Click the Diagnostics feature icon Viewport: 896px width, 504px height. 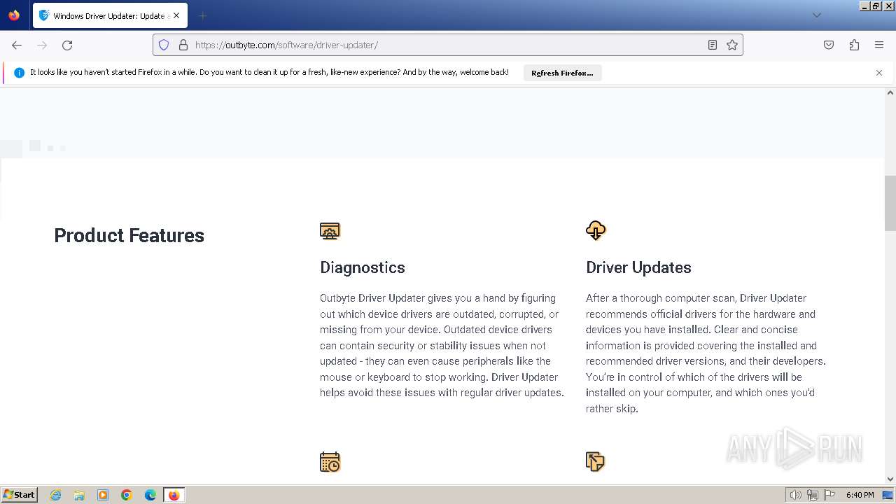pyautogui.click(x=330, y=231)
